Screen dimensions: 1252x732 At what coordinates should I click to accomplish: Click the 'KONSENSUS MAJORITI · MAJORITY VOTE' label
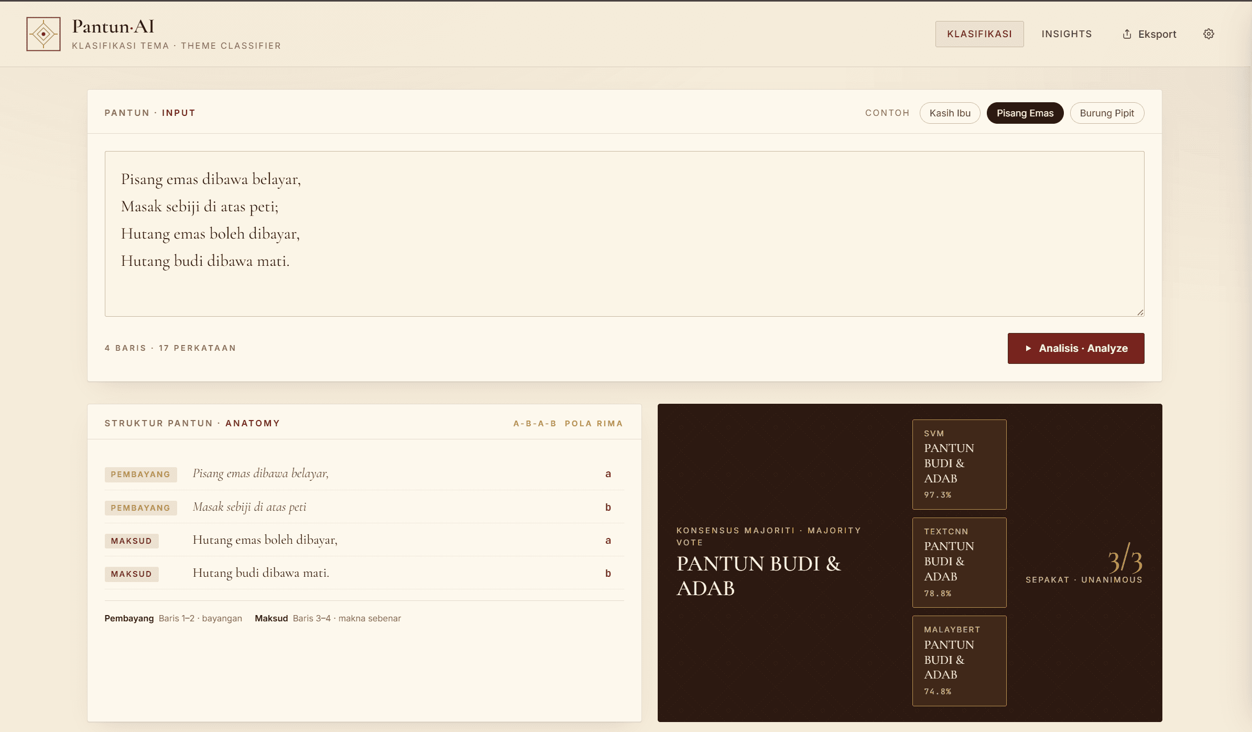click(768, 536)
